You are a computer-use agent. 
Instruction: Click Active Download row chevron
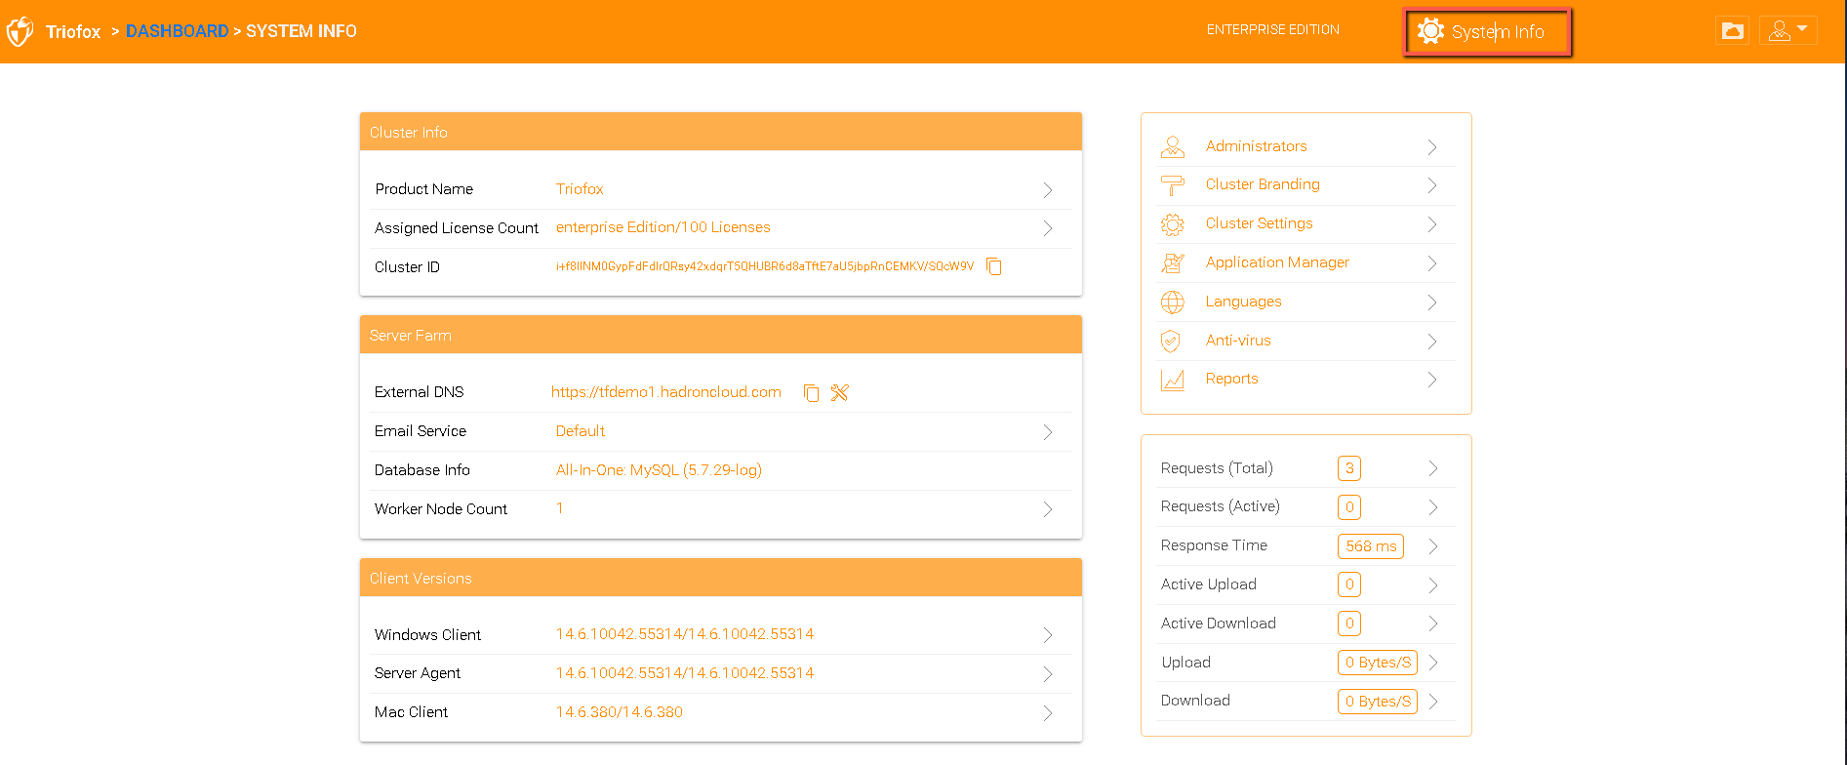click(1433, 624)
